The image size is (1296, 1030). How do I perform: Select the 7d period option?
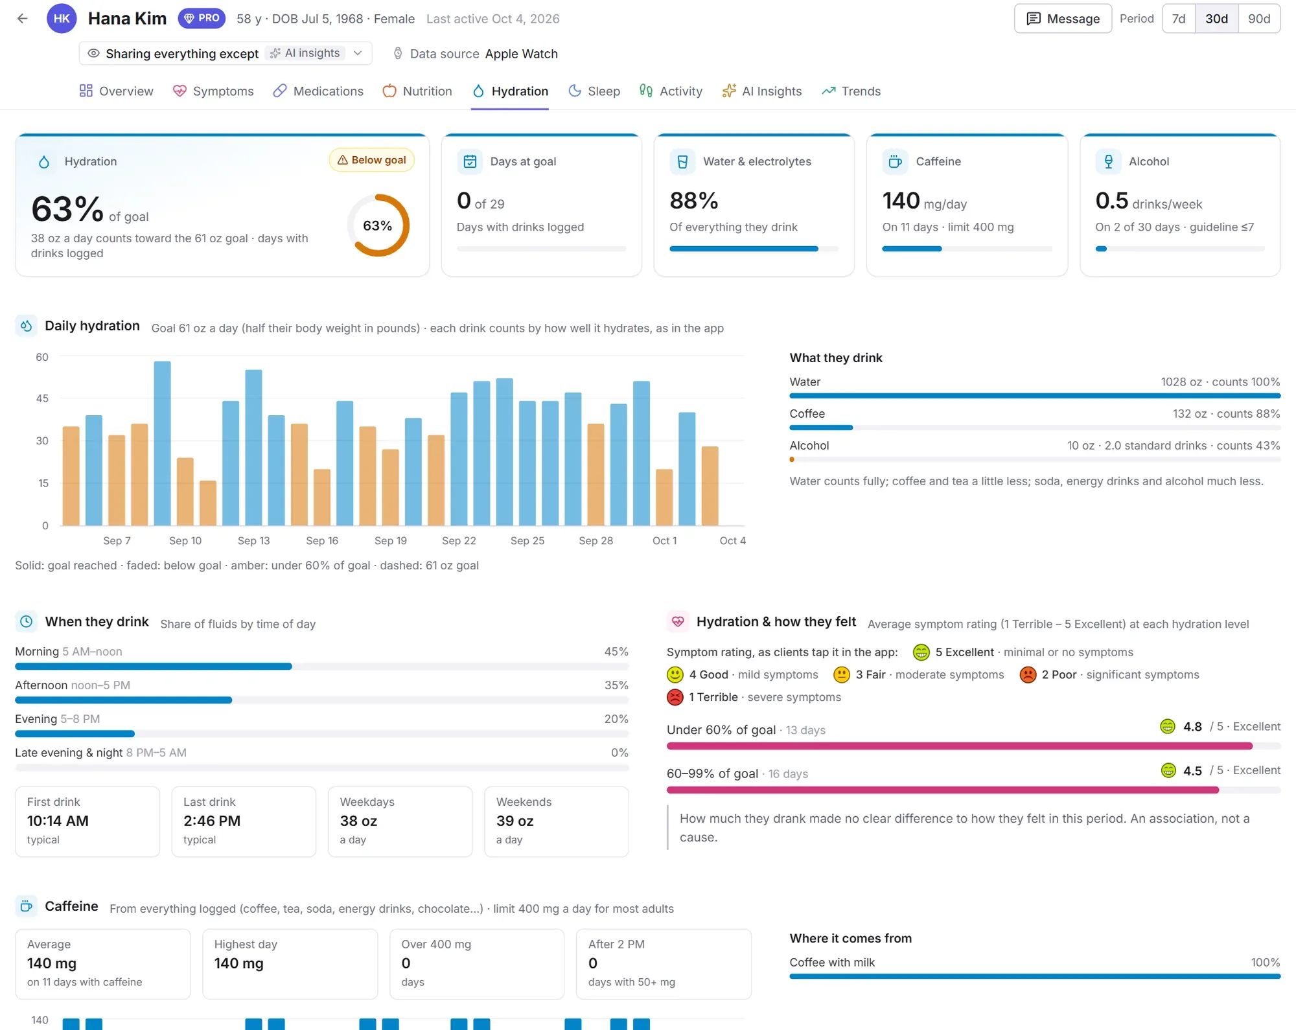[x=1179, y=19]
